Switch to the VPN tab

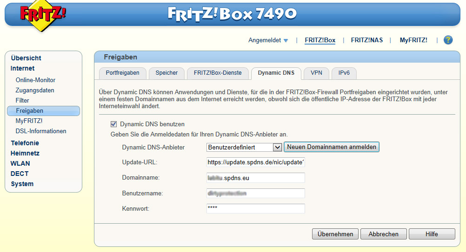(x=316, y=73)
